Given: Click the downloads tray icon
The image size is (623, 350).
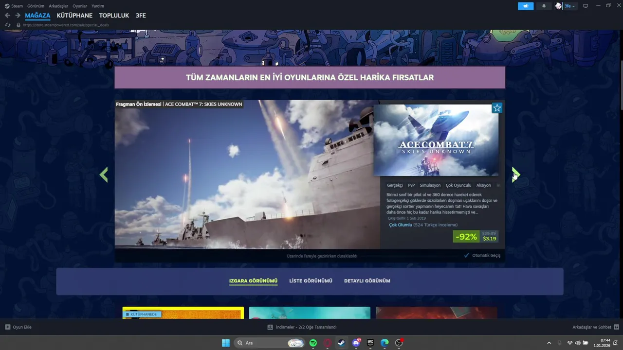Looking at the screenshot, I should (270, 327).
